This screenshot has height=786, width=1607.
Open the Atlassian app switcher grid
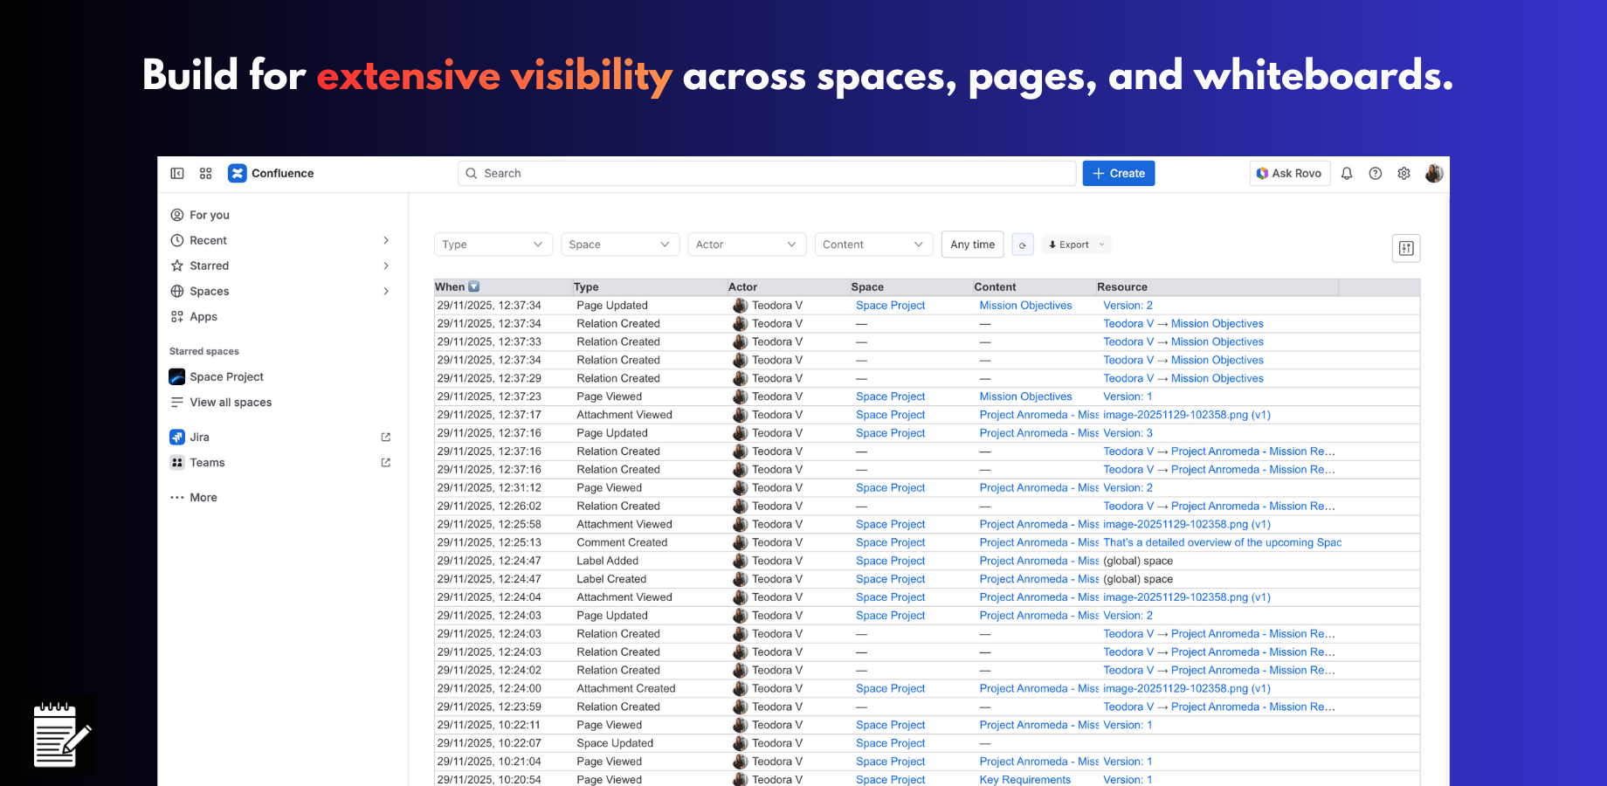click(205, 173)
